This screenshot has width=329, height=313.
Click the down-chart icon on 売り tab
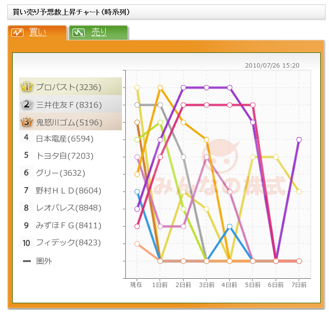78,33
